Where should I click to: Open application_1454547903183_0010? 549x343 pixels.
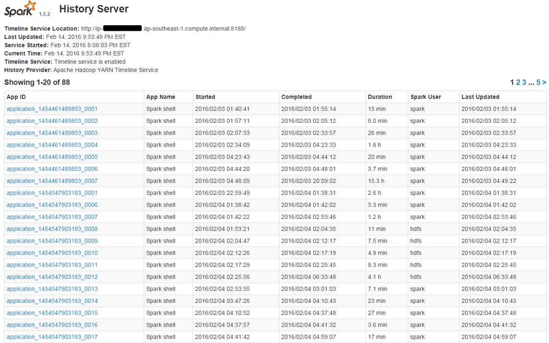(52, 253)
